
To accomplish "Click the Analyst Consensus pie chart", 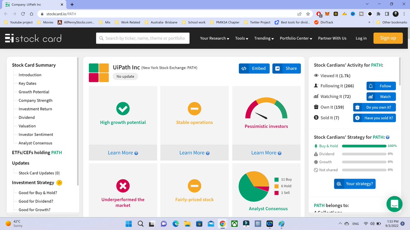I will [254, 186].
